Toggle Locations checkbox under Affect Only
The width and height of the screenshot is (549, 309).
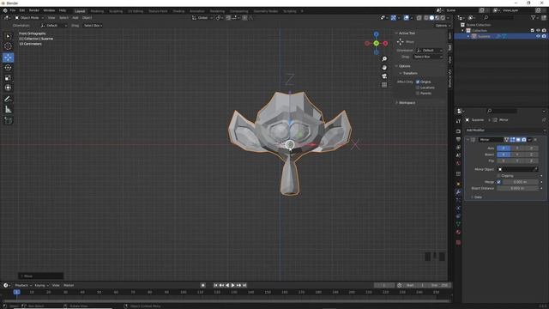[418, 88]
